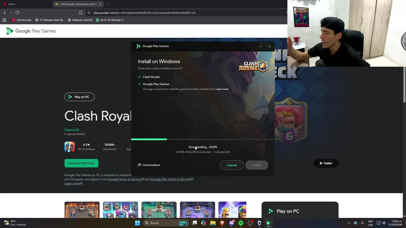Click the disabled Install button in installer
The width and height of the screenshot is (406, 228).
[x=257, y=165]
